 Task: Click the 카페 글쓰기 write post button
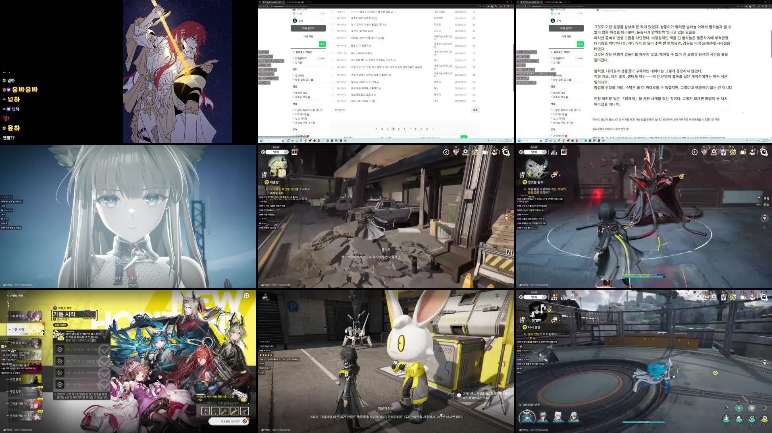tap(308, 28)
